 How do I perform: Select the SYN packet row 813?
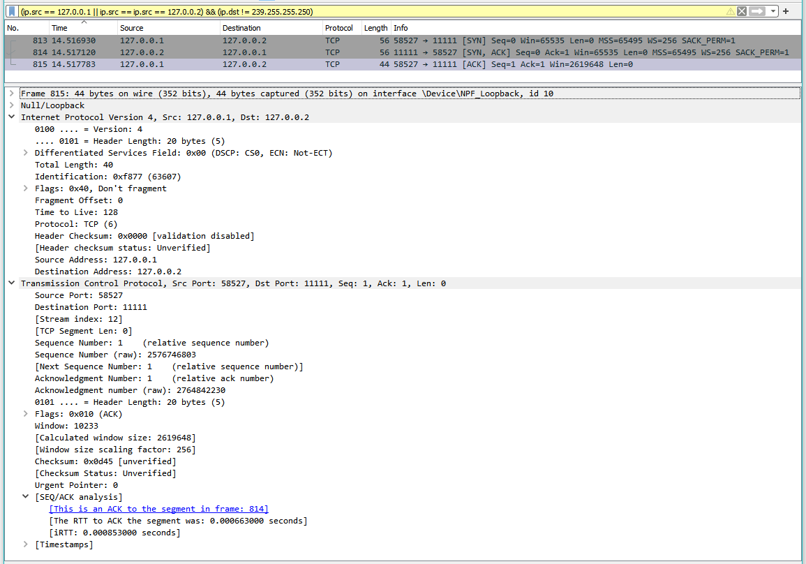[x=279, y=40]
